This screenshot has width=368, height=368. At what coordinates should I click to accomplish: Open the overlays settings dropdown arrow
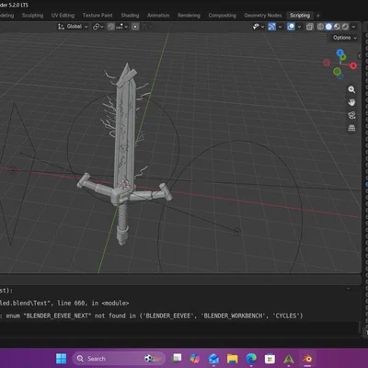(299, 27)
